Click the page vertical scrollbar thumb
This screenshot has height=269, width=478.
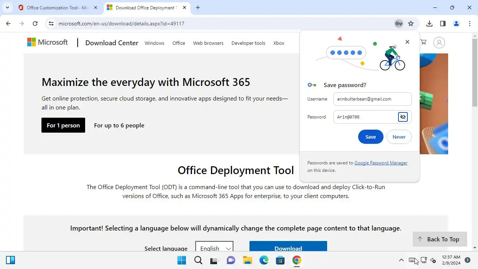click(x=475, y=73)
